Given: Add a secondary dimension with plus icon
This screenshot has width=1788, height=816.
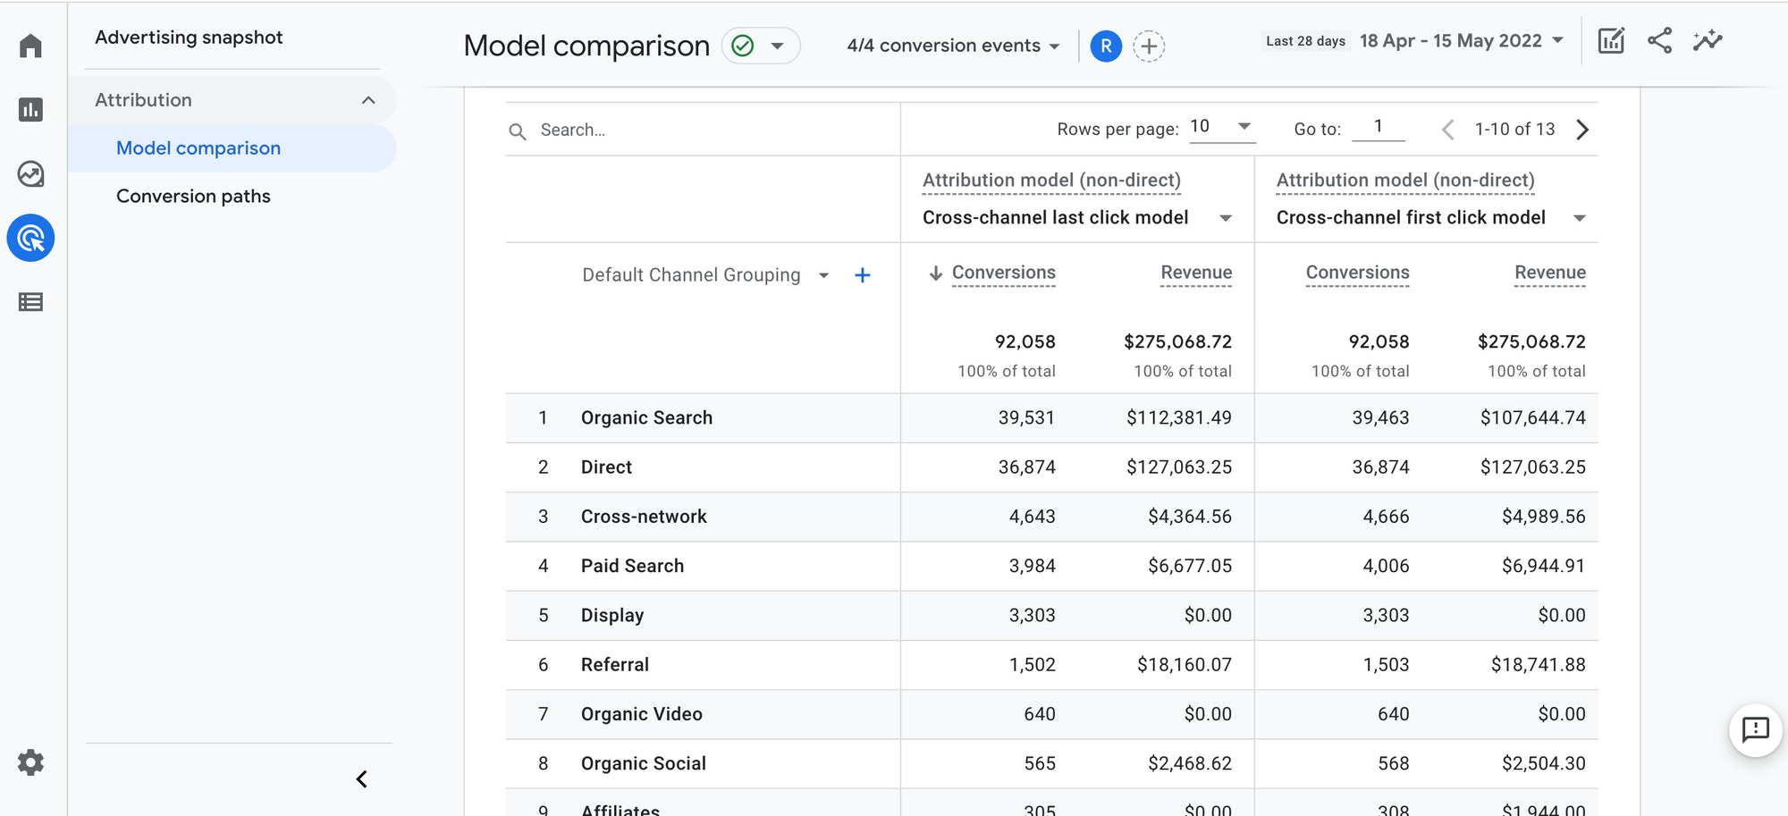Looking at the screenshot, I should click(x=862, y=275).
